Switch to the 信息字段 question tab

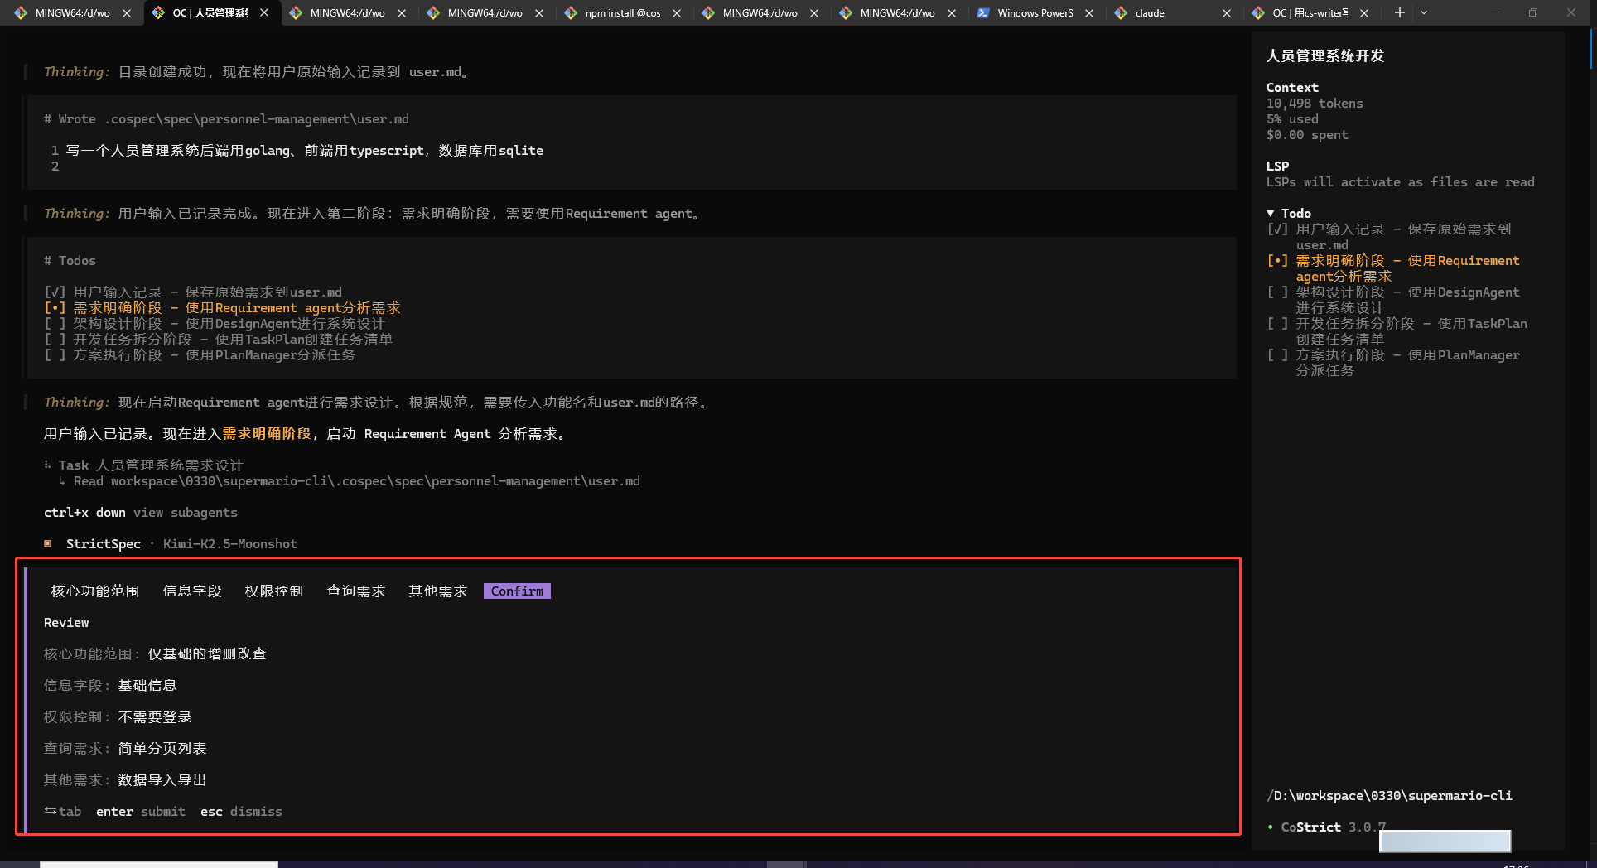pos(192,591)
